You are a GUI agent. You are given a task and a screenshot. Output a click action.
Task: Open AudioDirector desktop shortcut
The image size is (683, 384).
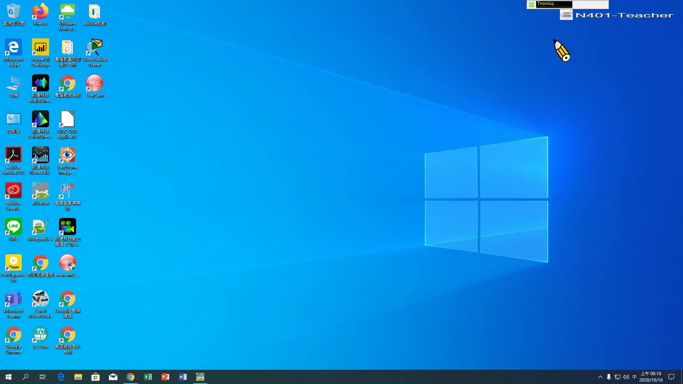(41, 89)
